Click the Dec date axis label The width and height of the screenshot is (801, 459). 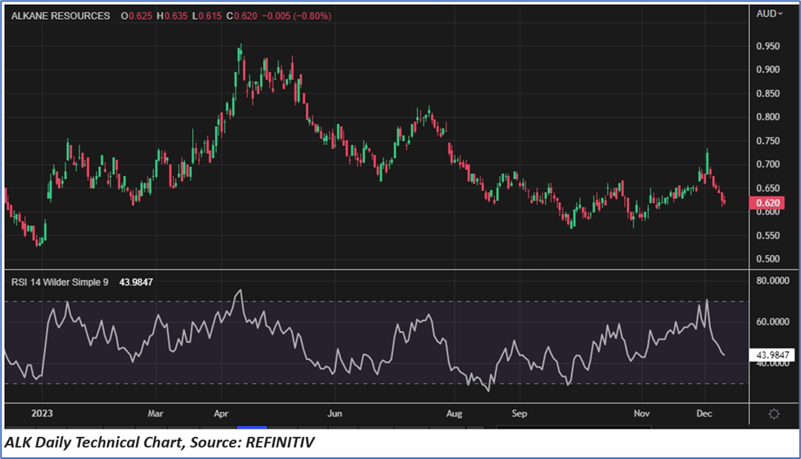704,413
